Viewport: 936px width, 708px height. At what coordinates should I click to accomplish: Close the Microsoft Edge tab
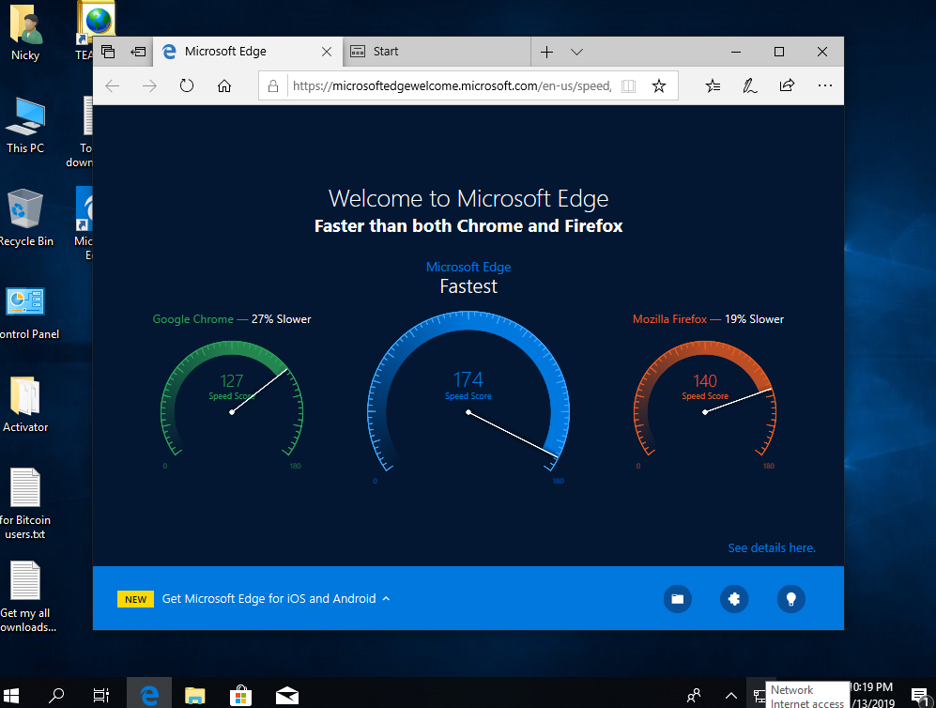(327, 52)
